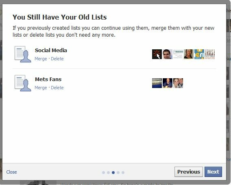Screen dimensions: 231x185
Task: Delete the Mets Fans list
Action: coord(57,88)
